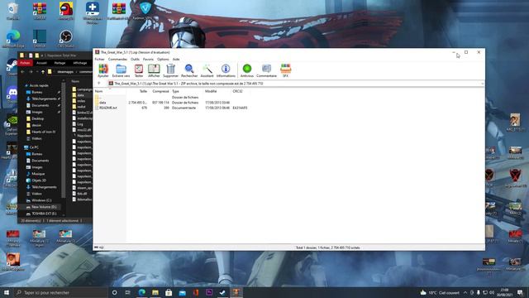The height and width of the screenshot is (298, 529).
Task: Select the data folder in WinRAR archive
Action: click(x=102, y=103)
